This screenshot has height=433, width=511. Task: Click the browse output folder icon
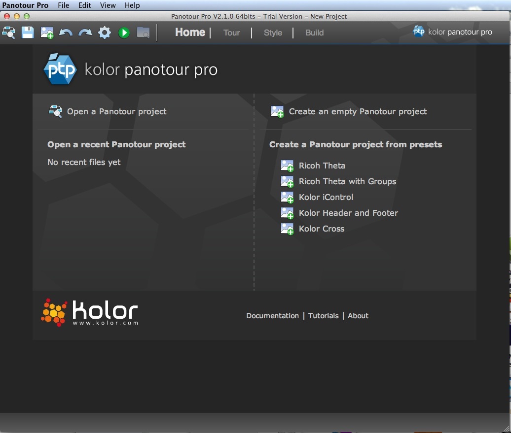143,33
